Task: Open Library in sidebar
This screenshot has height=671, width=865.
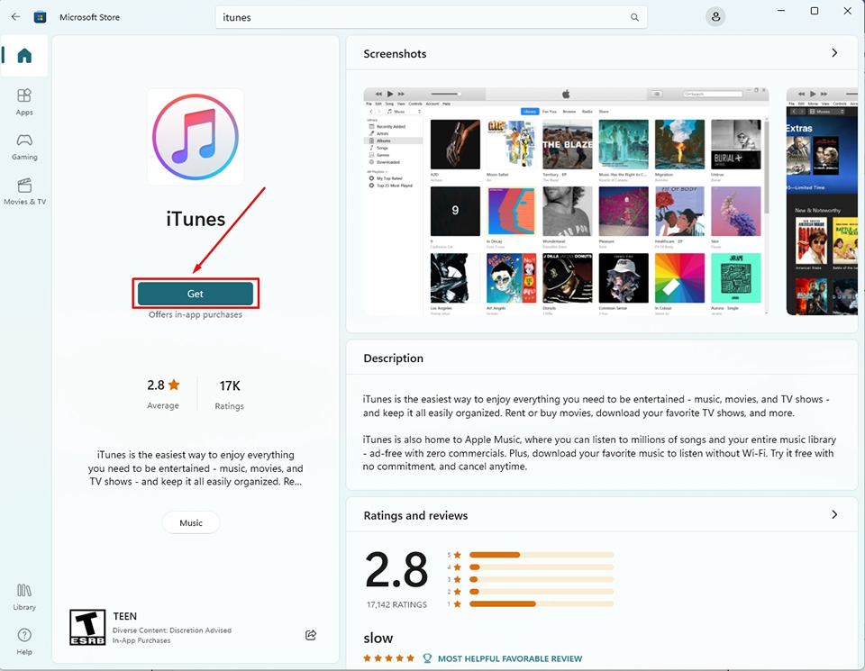Action: pos(24,597)
